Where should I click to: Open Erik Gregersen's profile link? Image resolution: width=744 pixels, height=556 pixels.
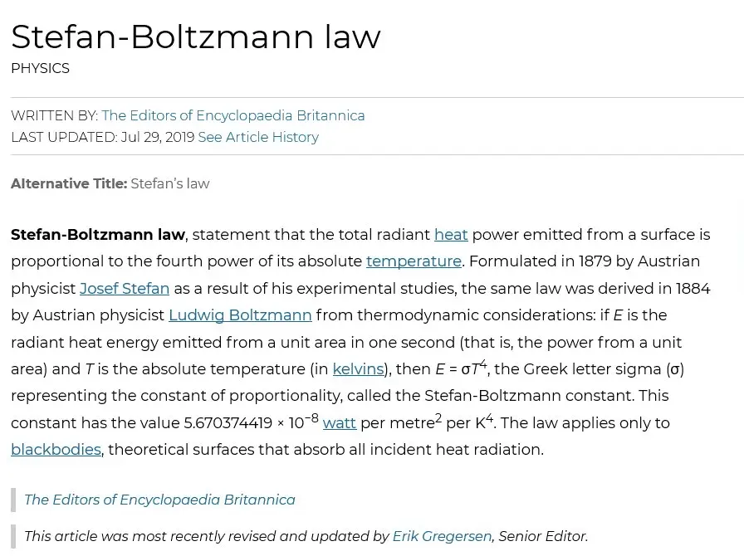(x=442, y=537)
